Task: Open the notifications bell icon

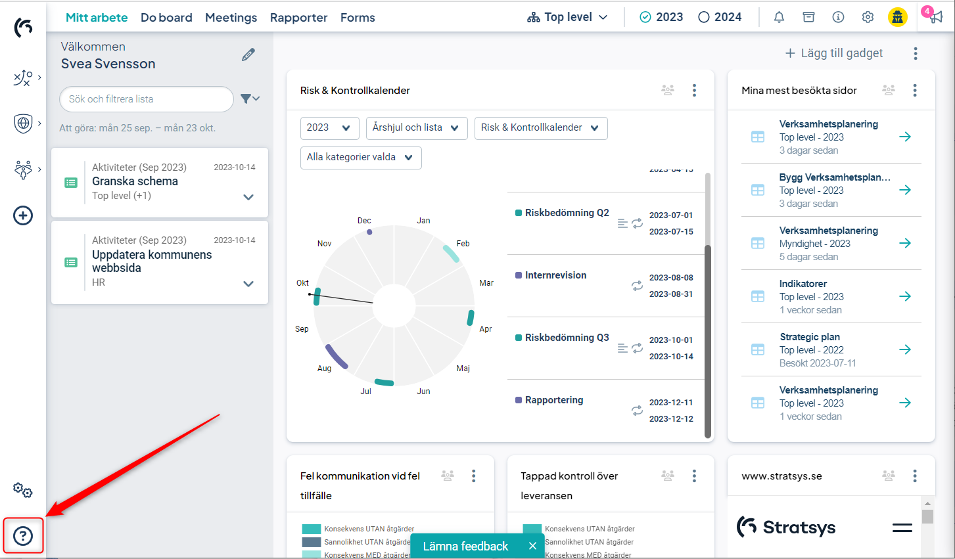Action: click(x=779, y=18)
